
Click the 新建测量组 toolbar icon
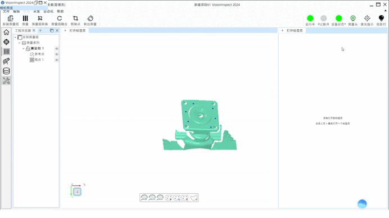point(11,20)
